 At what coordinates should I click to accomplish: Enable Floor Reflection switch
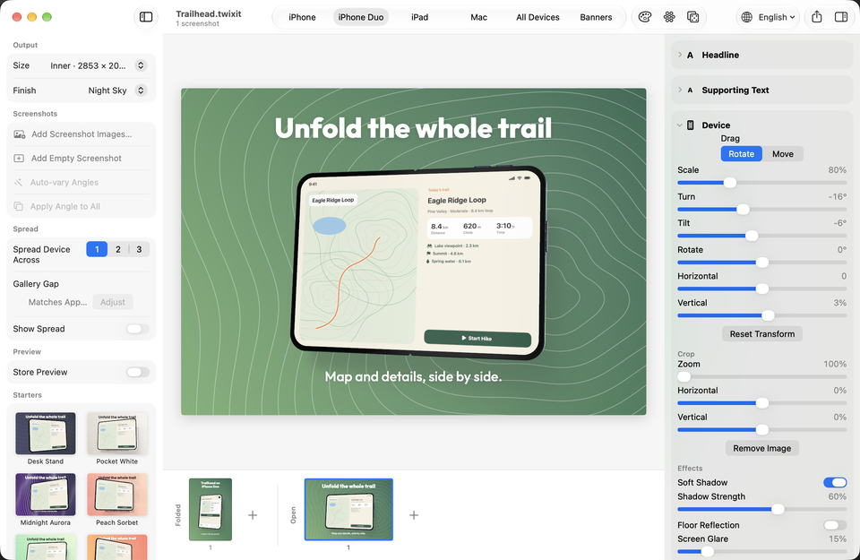click(x=835, y=525)
